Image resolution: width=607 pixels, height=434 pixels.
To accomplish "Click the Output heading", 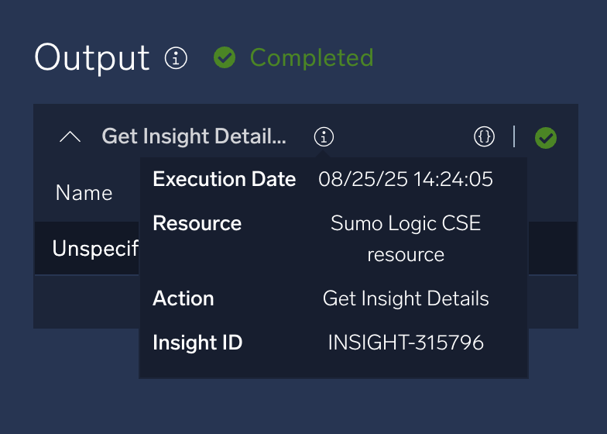I will [x=92, y=58].
